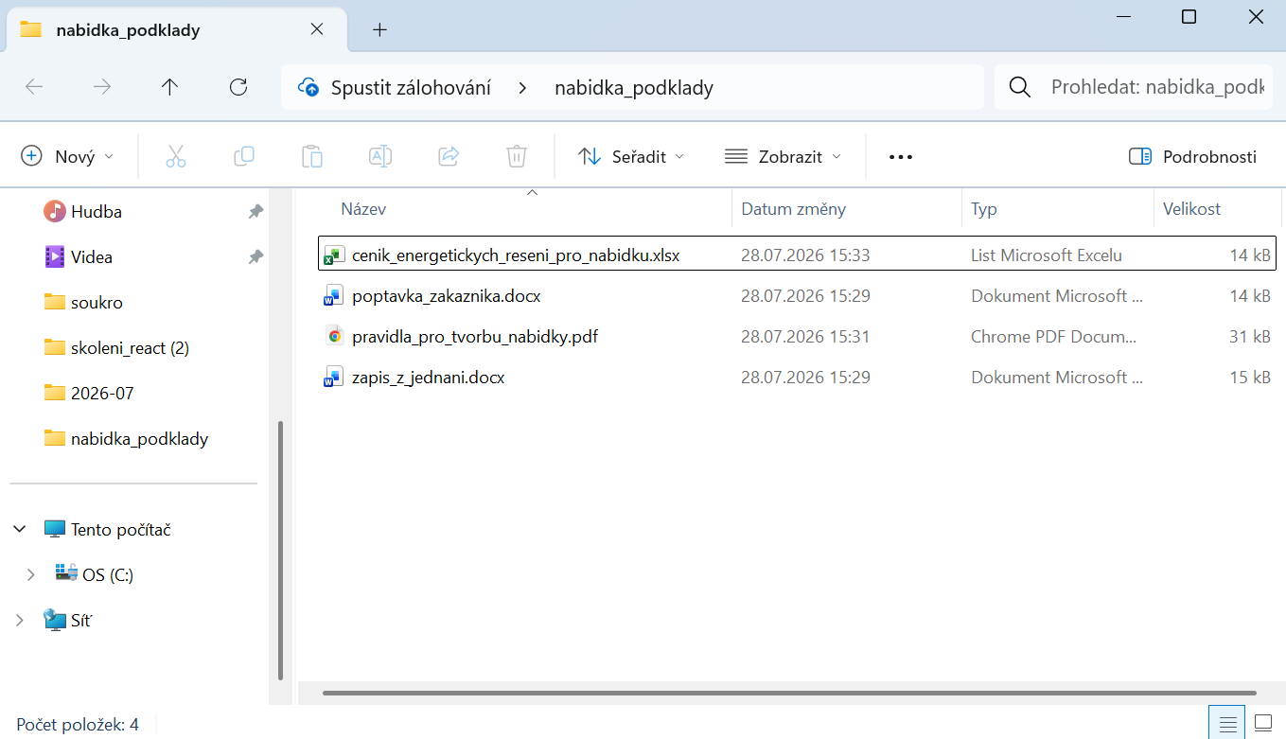Click the cloud backup icon in address bar
This screenshot has width=1286, height=739.
pyautogui.click(x=308, y=88)
